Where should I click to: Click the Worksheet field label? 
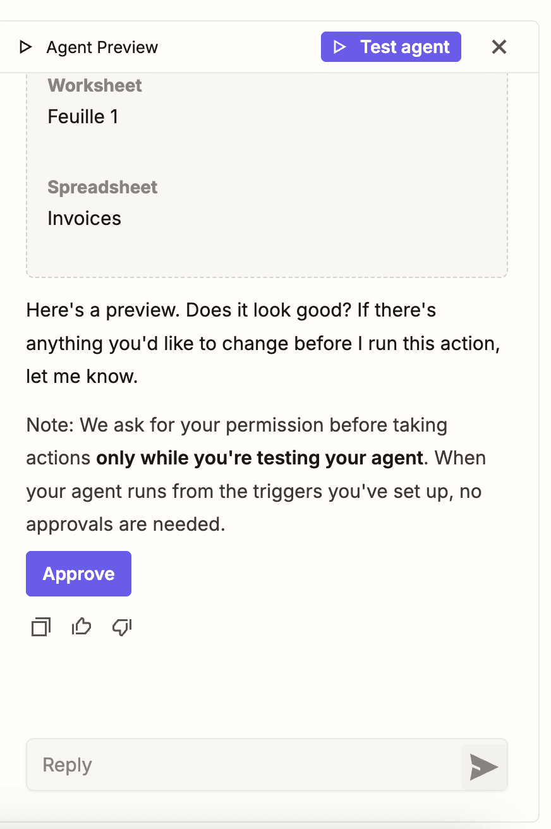[95, 86]
